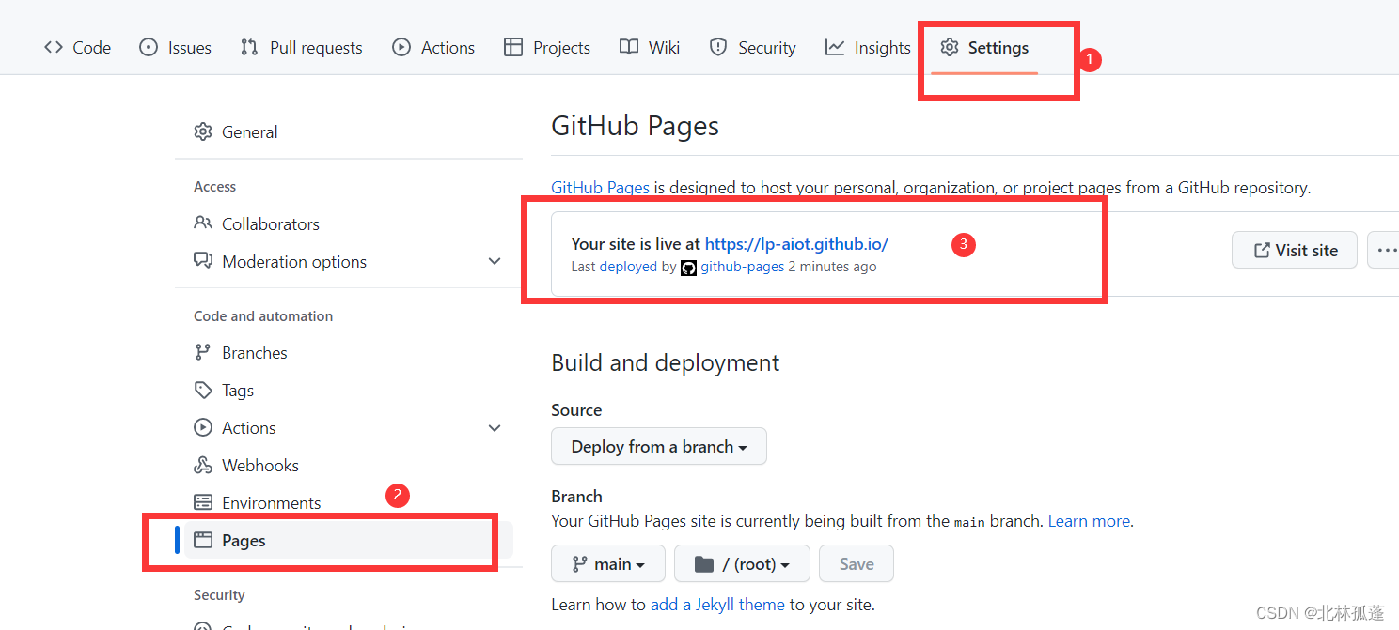Select Pages in the sidebar

coord(349,540)
